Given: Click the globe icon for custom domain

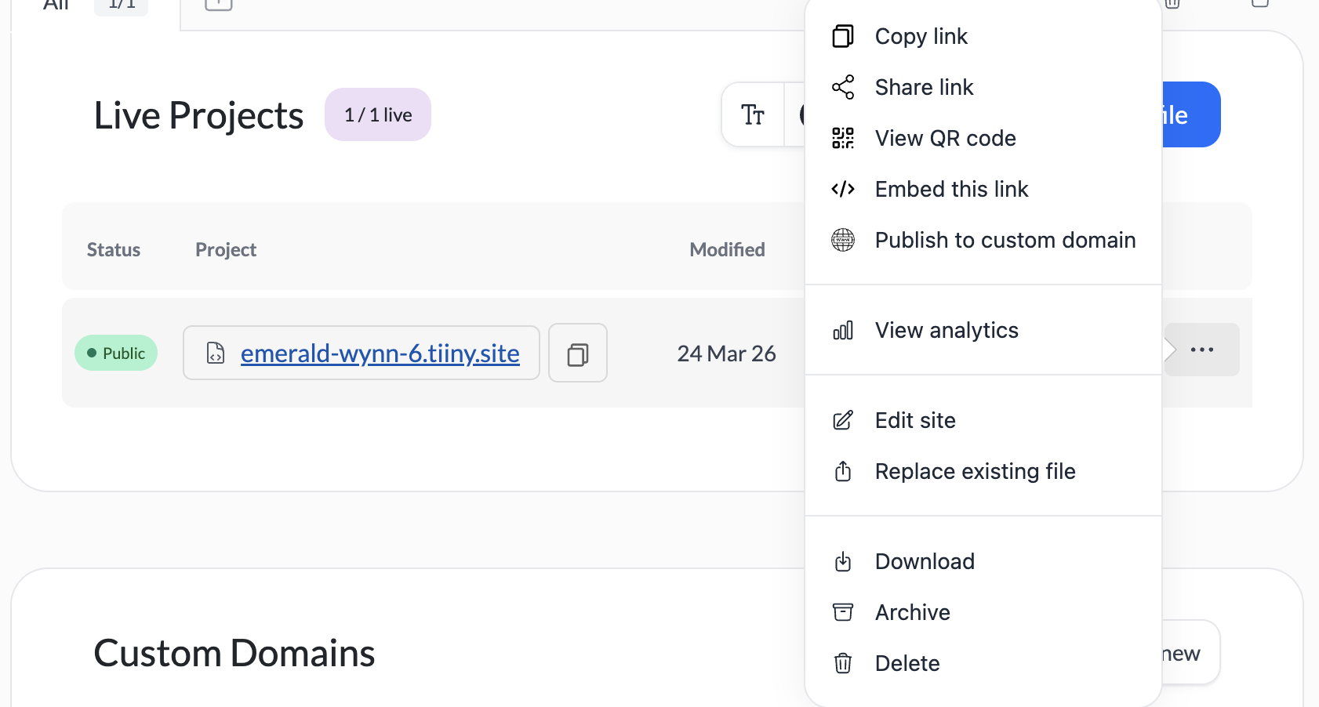Looking at the screenshot, I should 842,240.
